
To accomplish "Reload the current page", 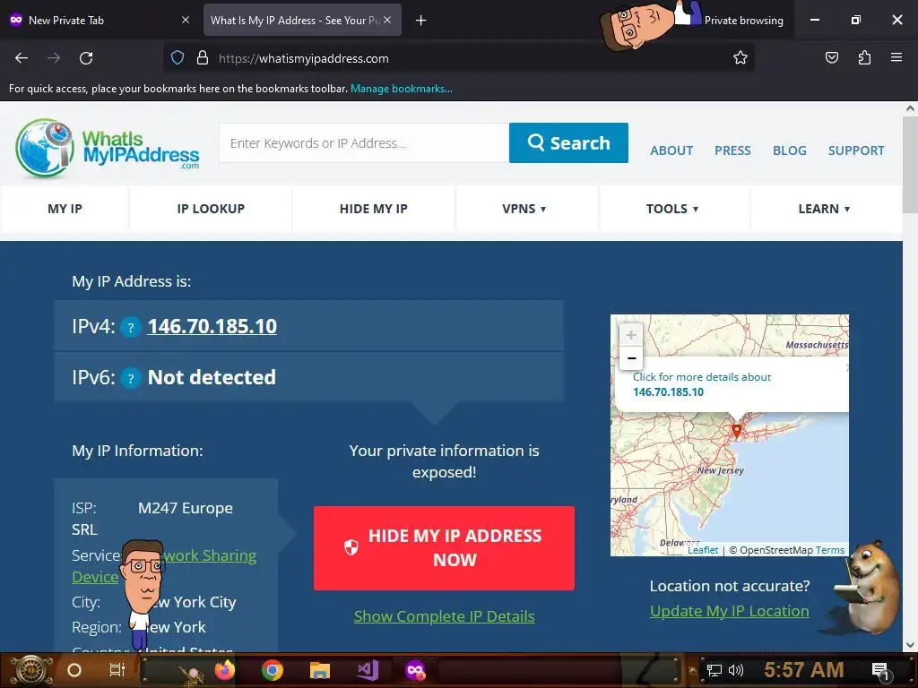I will pyautogui.click(x=86, y=58).
